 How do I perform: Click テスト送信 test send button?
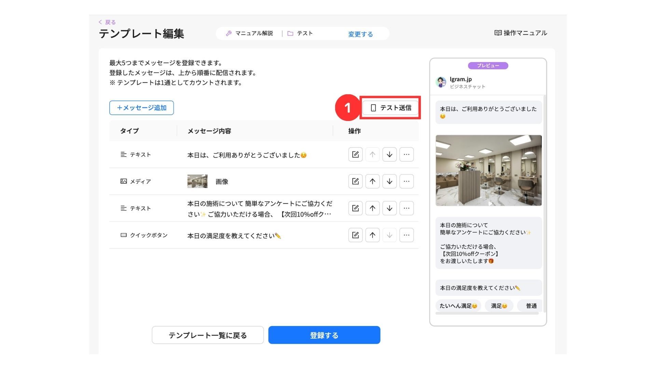[x=390, y=108]
